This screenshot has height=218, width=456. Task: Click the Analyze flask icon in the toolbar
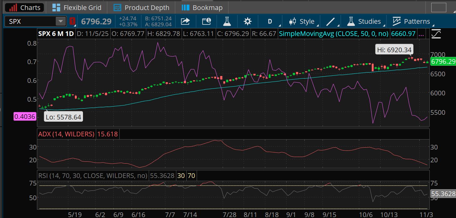227,21
